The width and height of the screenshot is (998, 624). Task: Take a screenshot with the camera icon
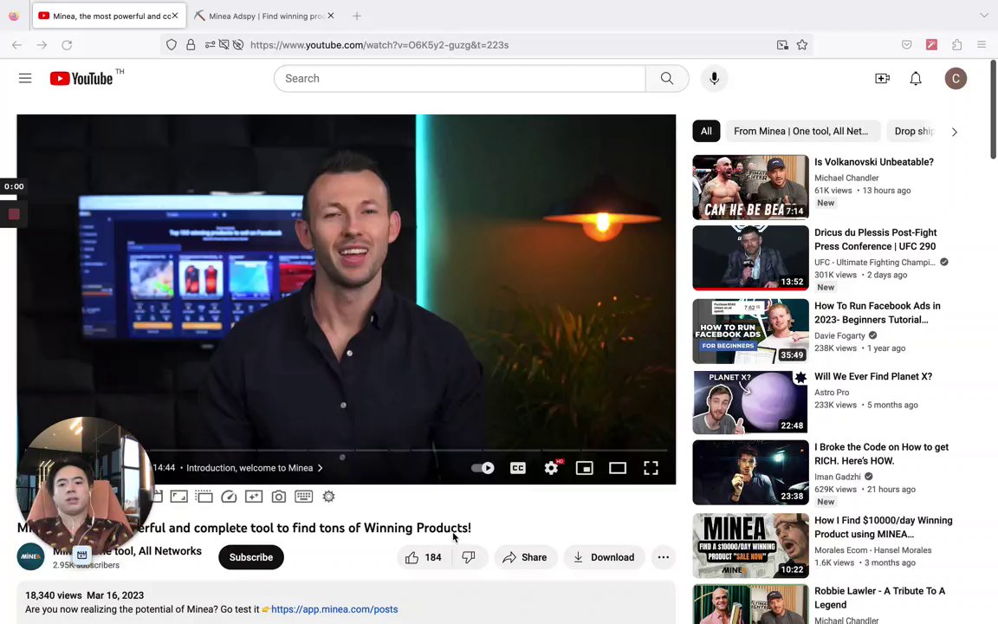279,497
